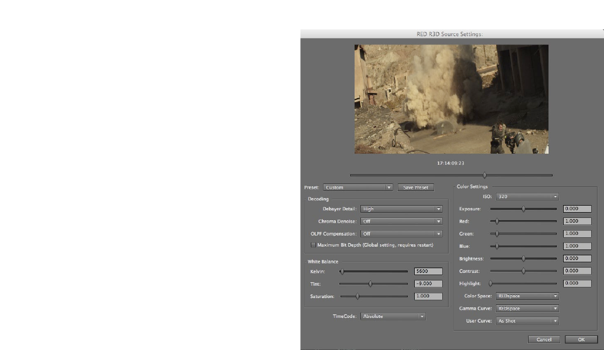Open the Color Space dropdown

click(527, 296)
